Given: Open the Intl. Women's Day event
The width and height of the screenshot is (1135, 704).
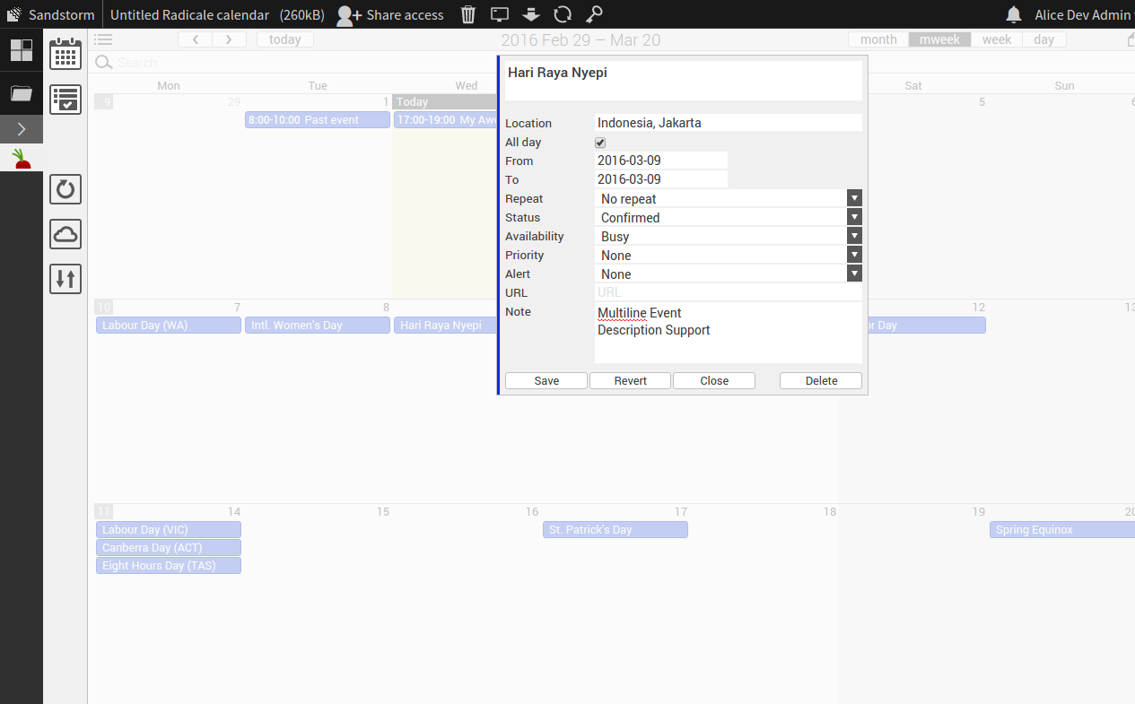Looking at the screenshot, I should coord(318,326).
